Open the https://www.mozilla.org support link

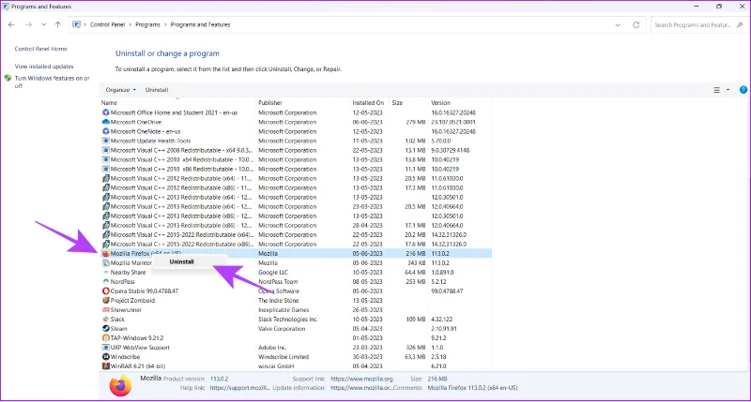(361, 379)
